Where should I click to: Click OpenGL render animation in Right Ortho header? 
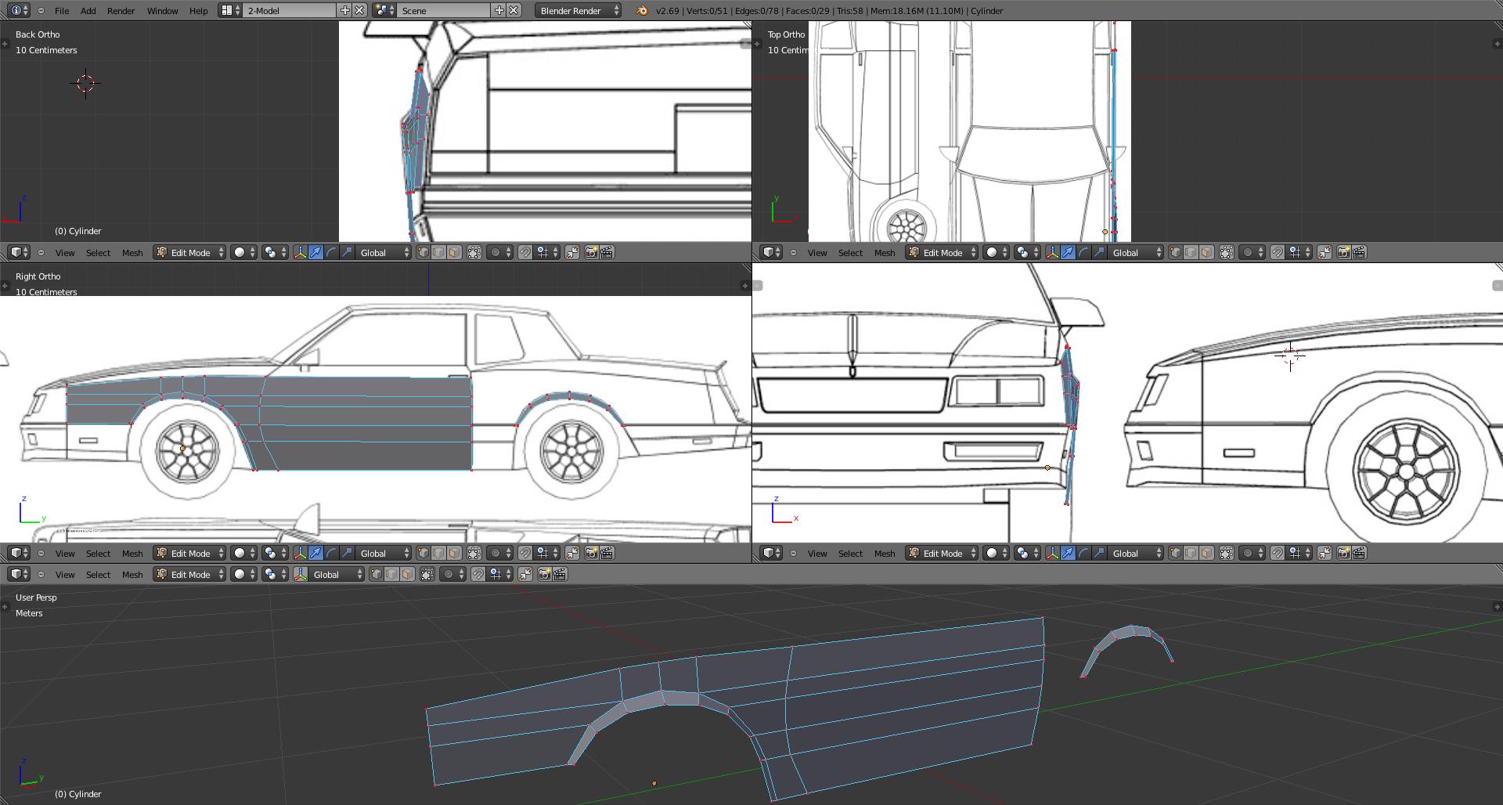(x=607, y=553)
